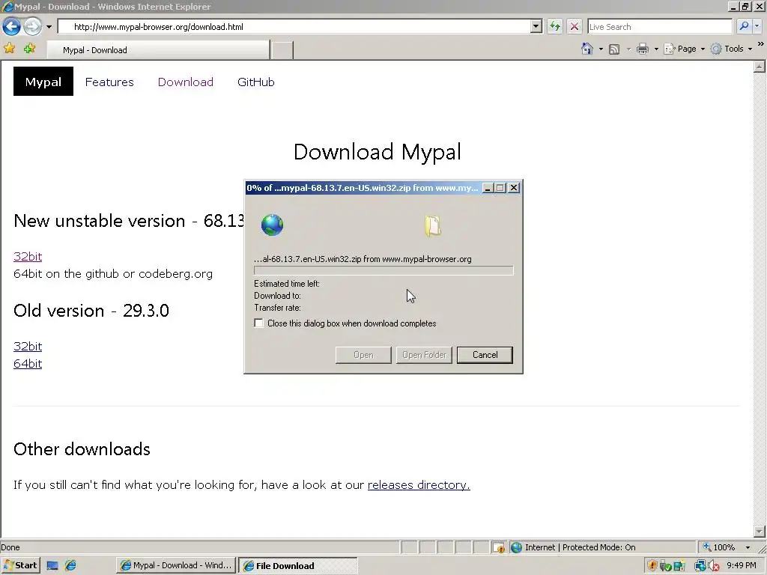Click the address bar URL field
The height and width of the screenshot is (575, 767).
click(294, 26)
